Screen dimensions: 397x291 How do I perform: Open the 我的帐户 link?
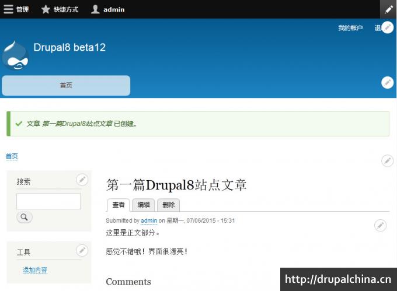tap(350, 28)
